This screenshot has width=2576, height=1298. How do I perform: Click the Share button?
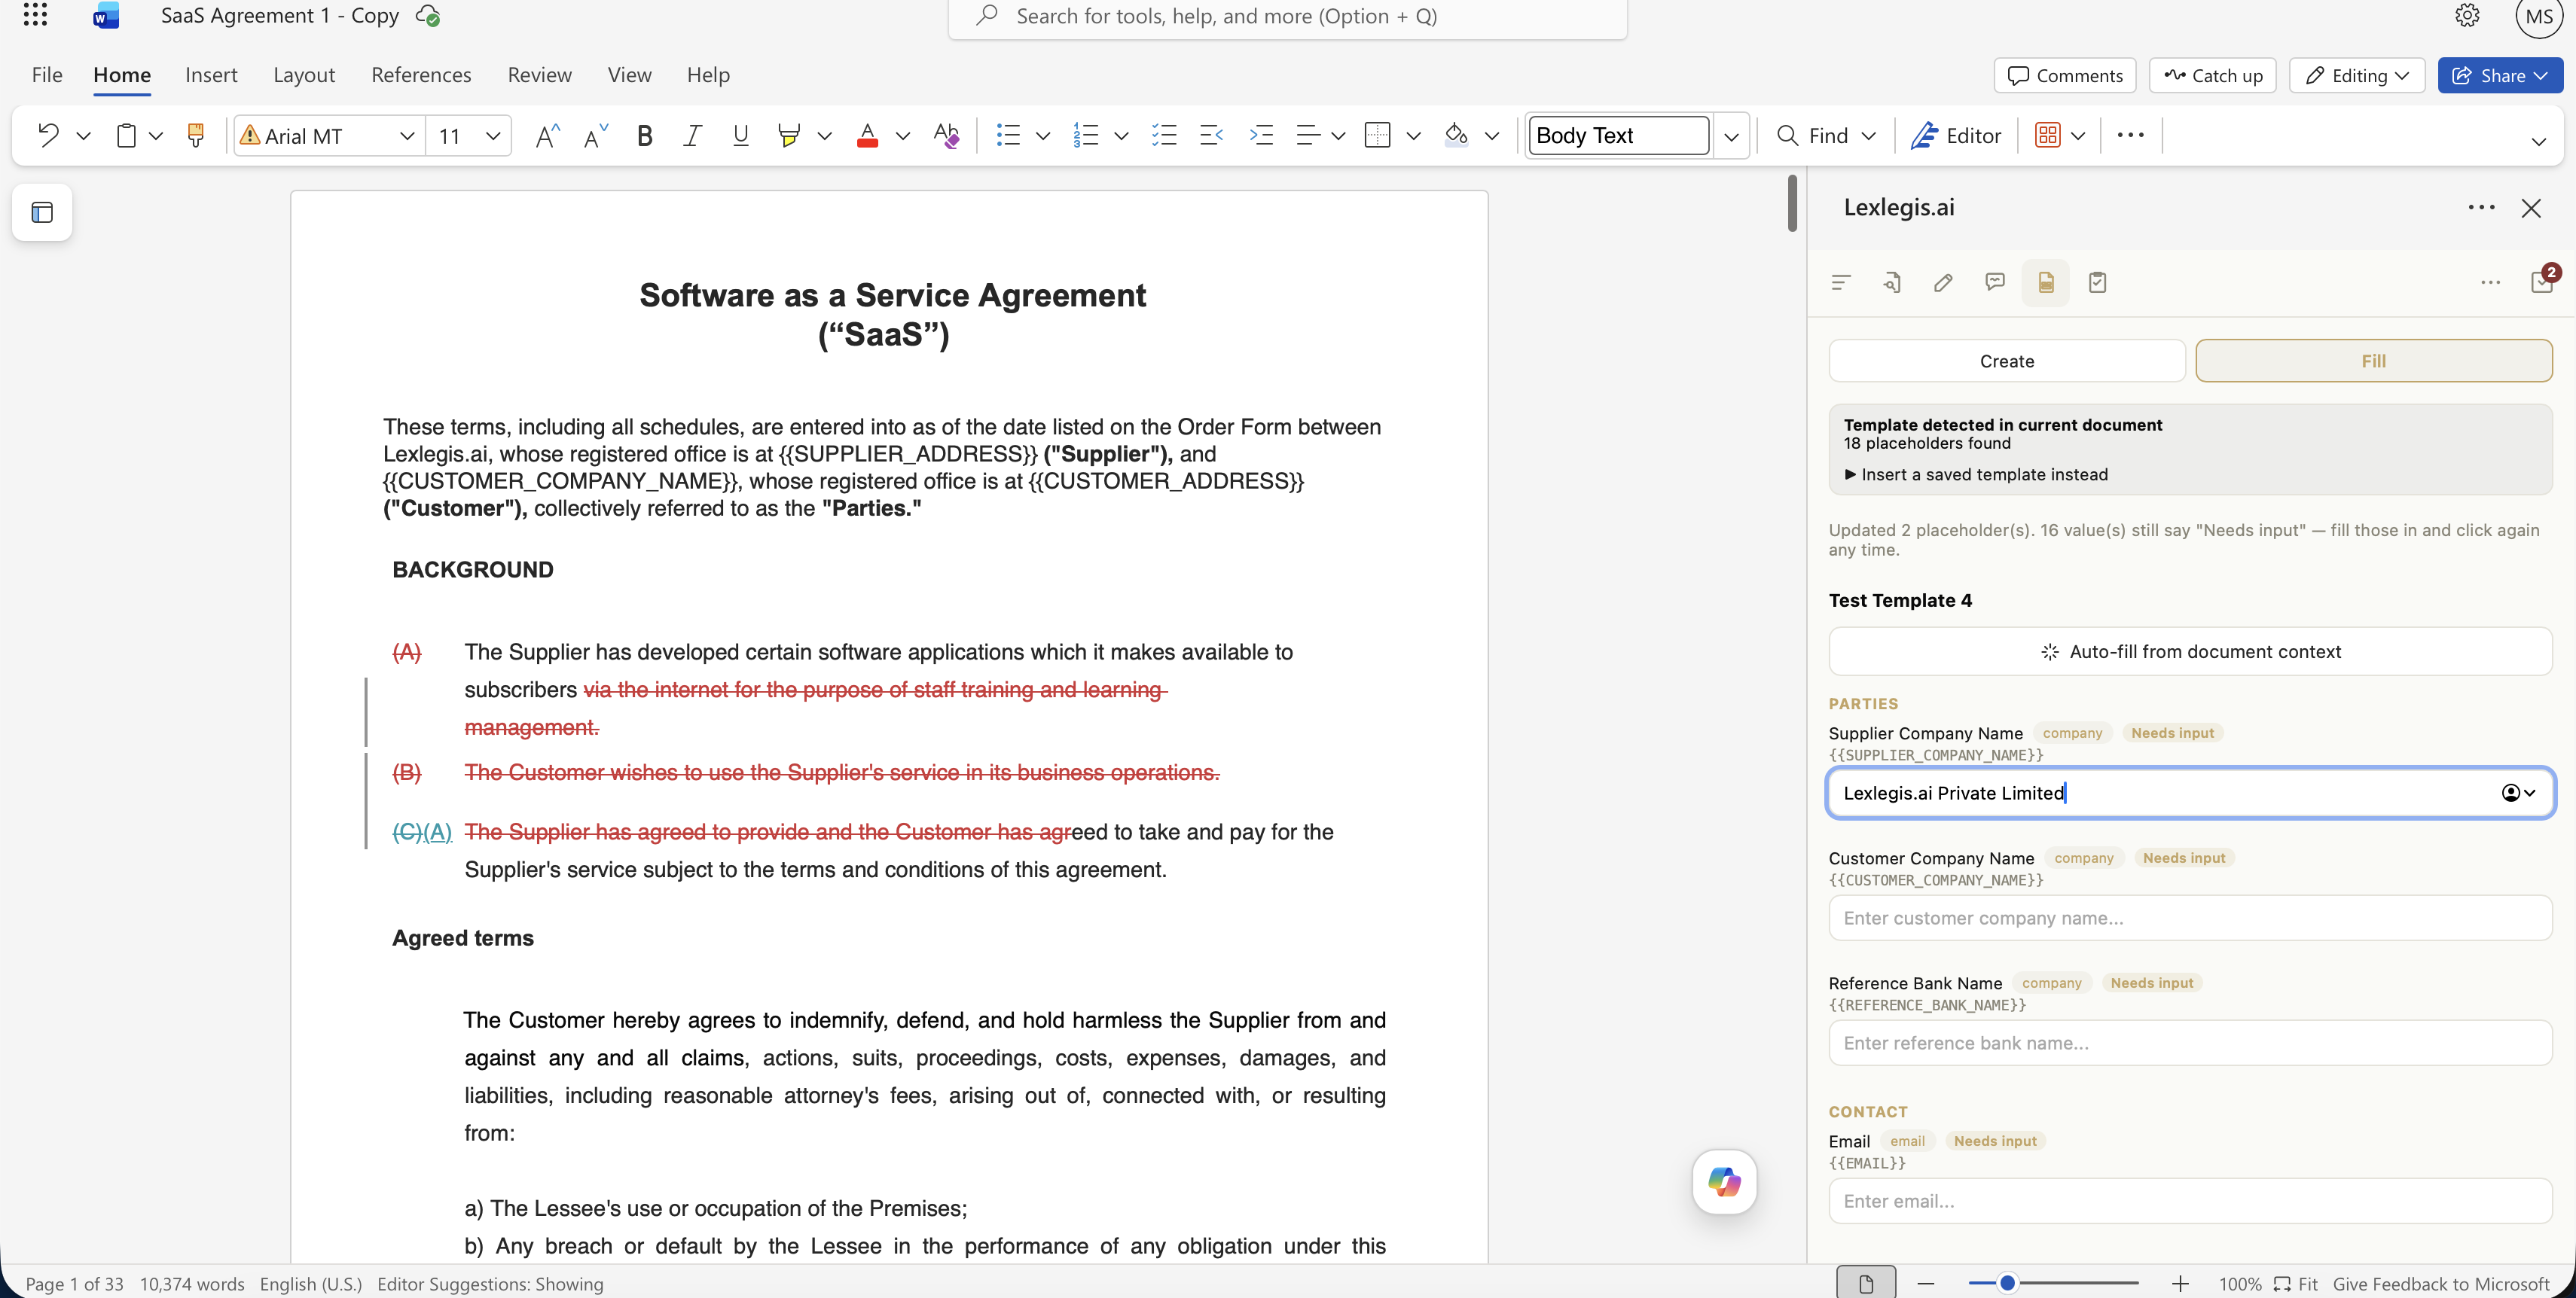coord(2500,76)
